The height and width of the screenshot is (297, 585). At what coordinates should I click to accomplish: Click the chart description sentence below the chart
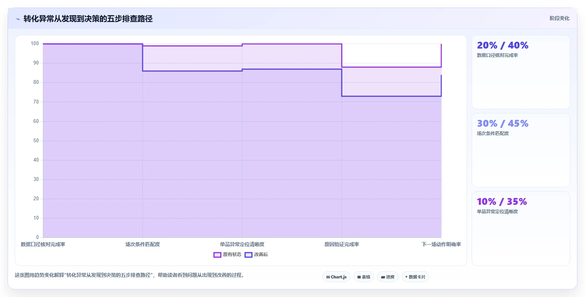[x=129, y=275]
